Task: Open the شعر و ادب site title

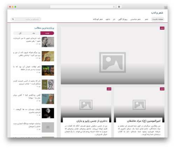Action: tap(157, 13)
